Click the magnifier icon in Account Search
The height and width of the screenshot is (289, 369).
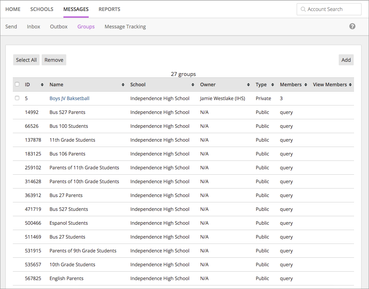point(303,9)
